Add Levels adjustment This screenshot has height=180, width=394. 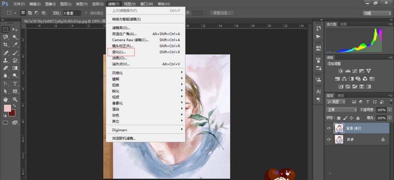[348, 71]
